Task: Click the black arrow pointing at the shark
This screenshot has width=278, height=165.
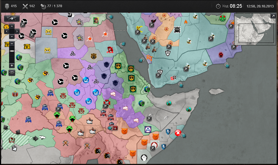Action: tap(35, 138)
